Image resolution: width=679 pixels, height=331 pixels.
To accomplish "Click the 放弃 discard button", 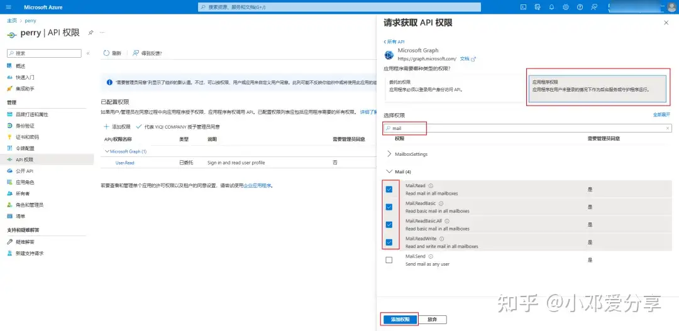I will [432, 319].
